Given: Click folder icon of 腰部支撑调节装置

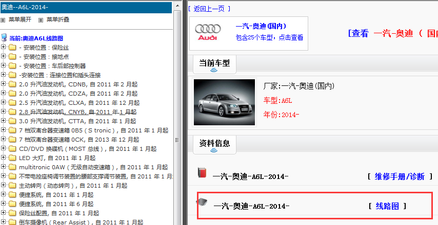Looking at the screenshot, I should click(x=12, y=176).
